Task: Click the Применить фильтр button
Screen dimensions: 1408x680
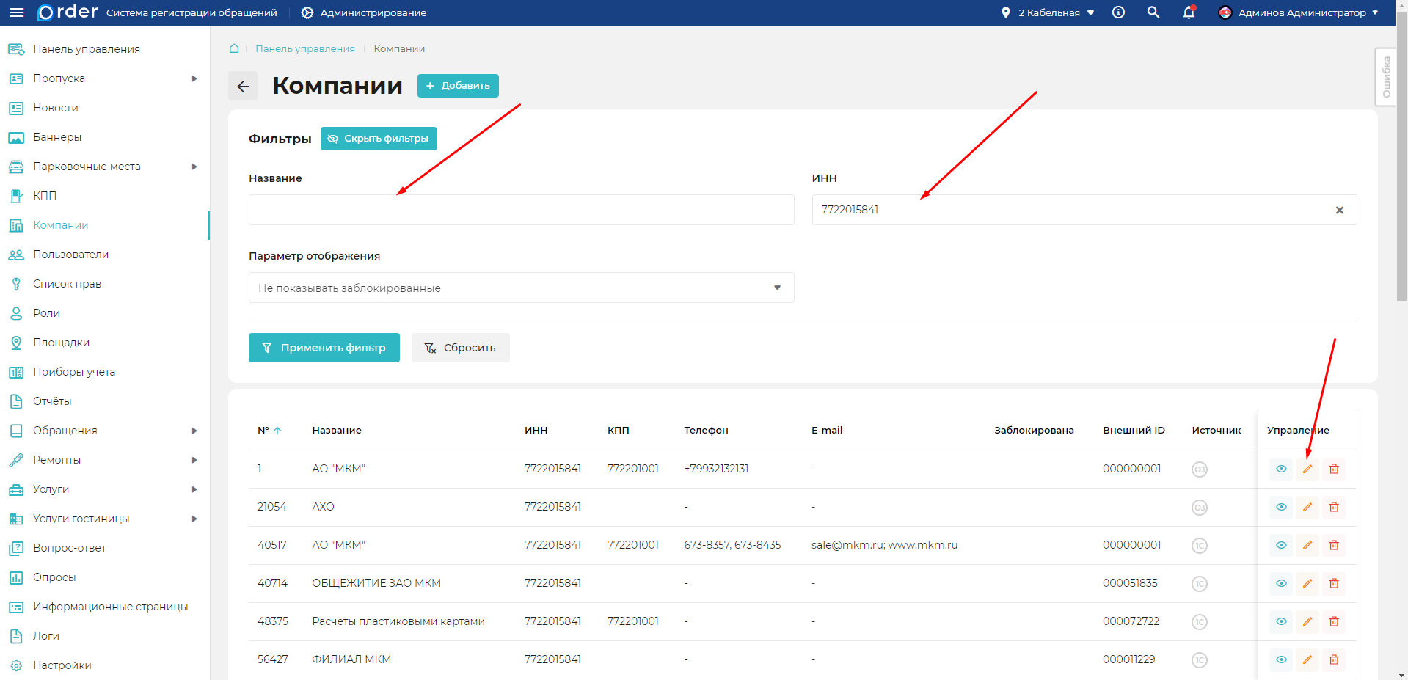Action: (324, 348)
